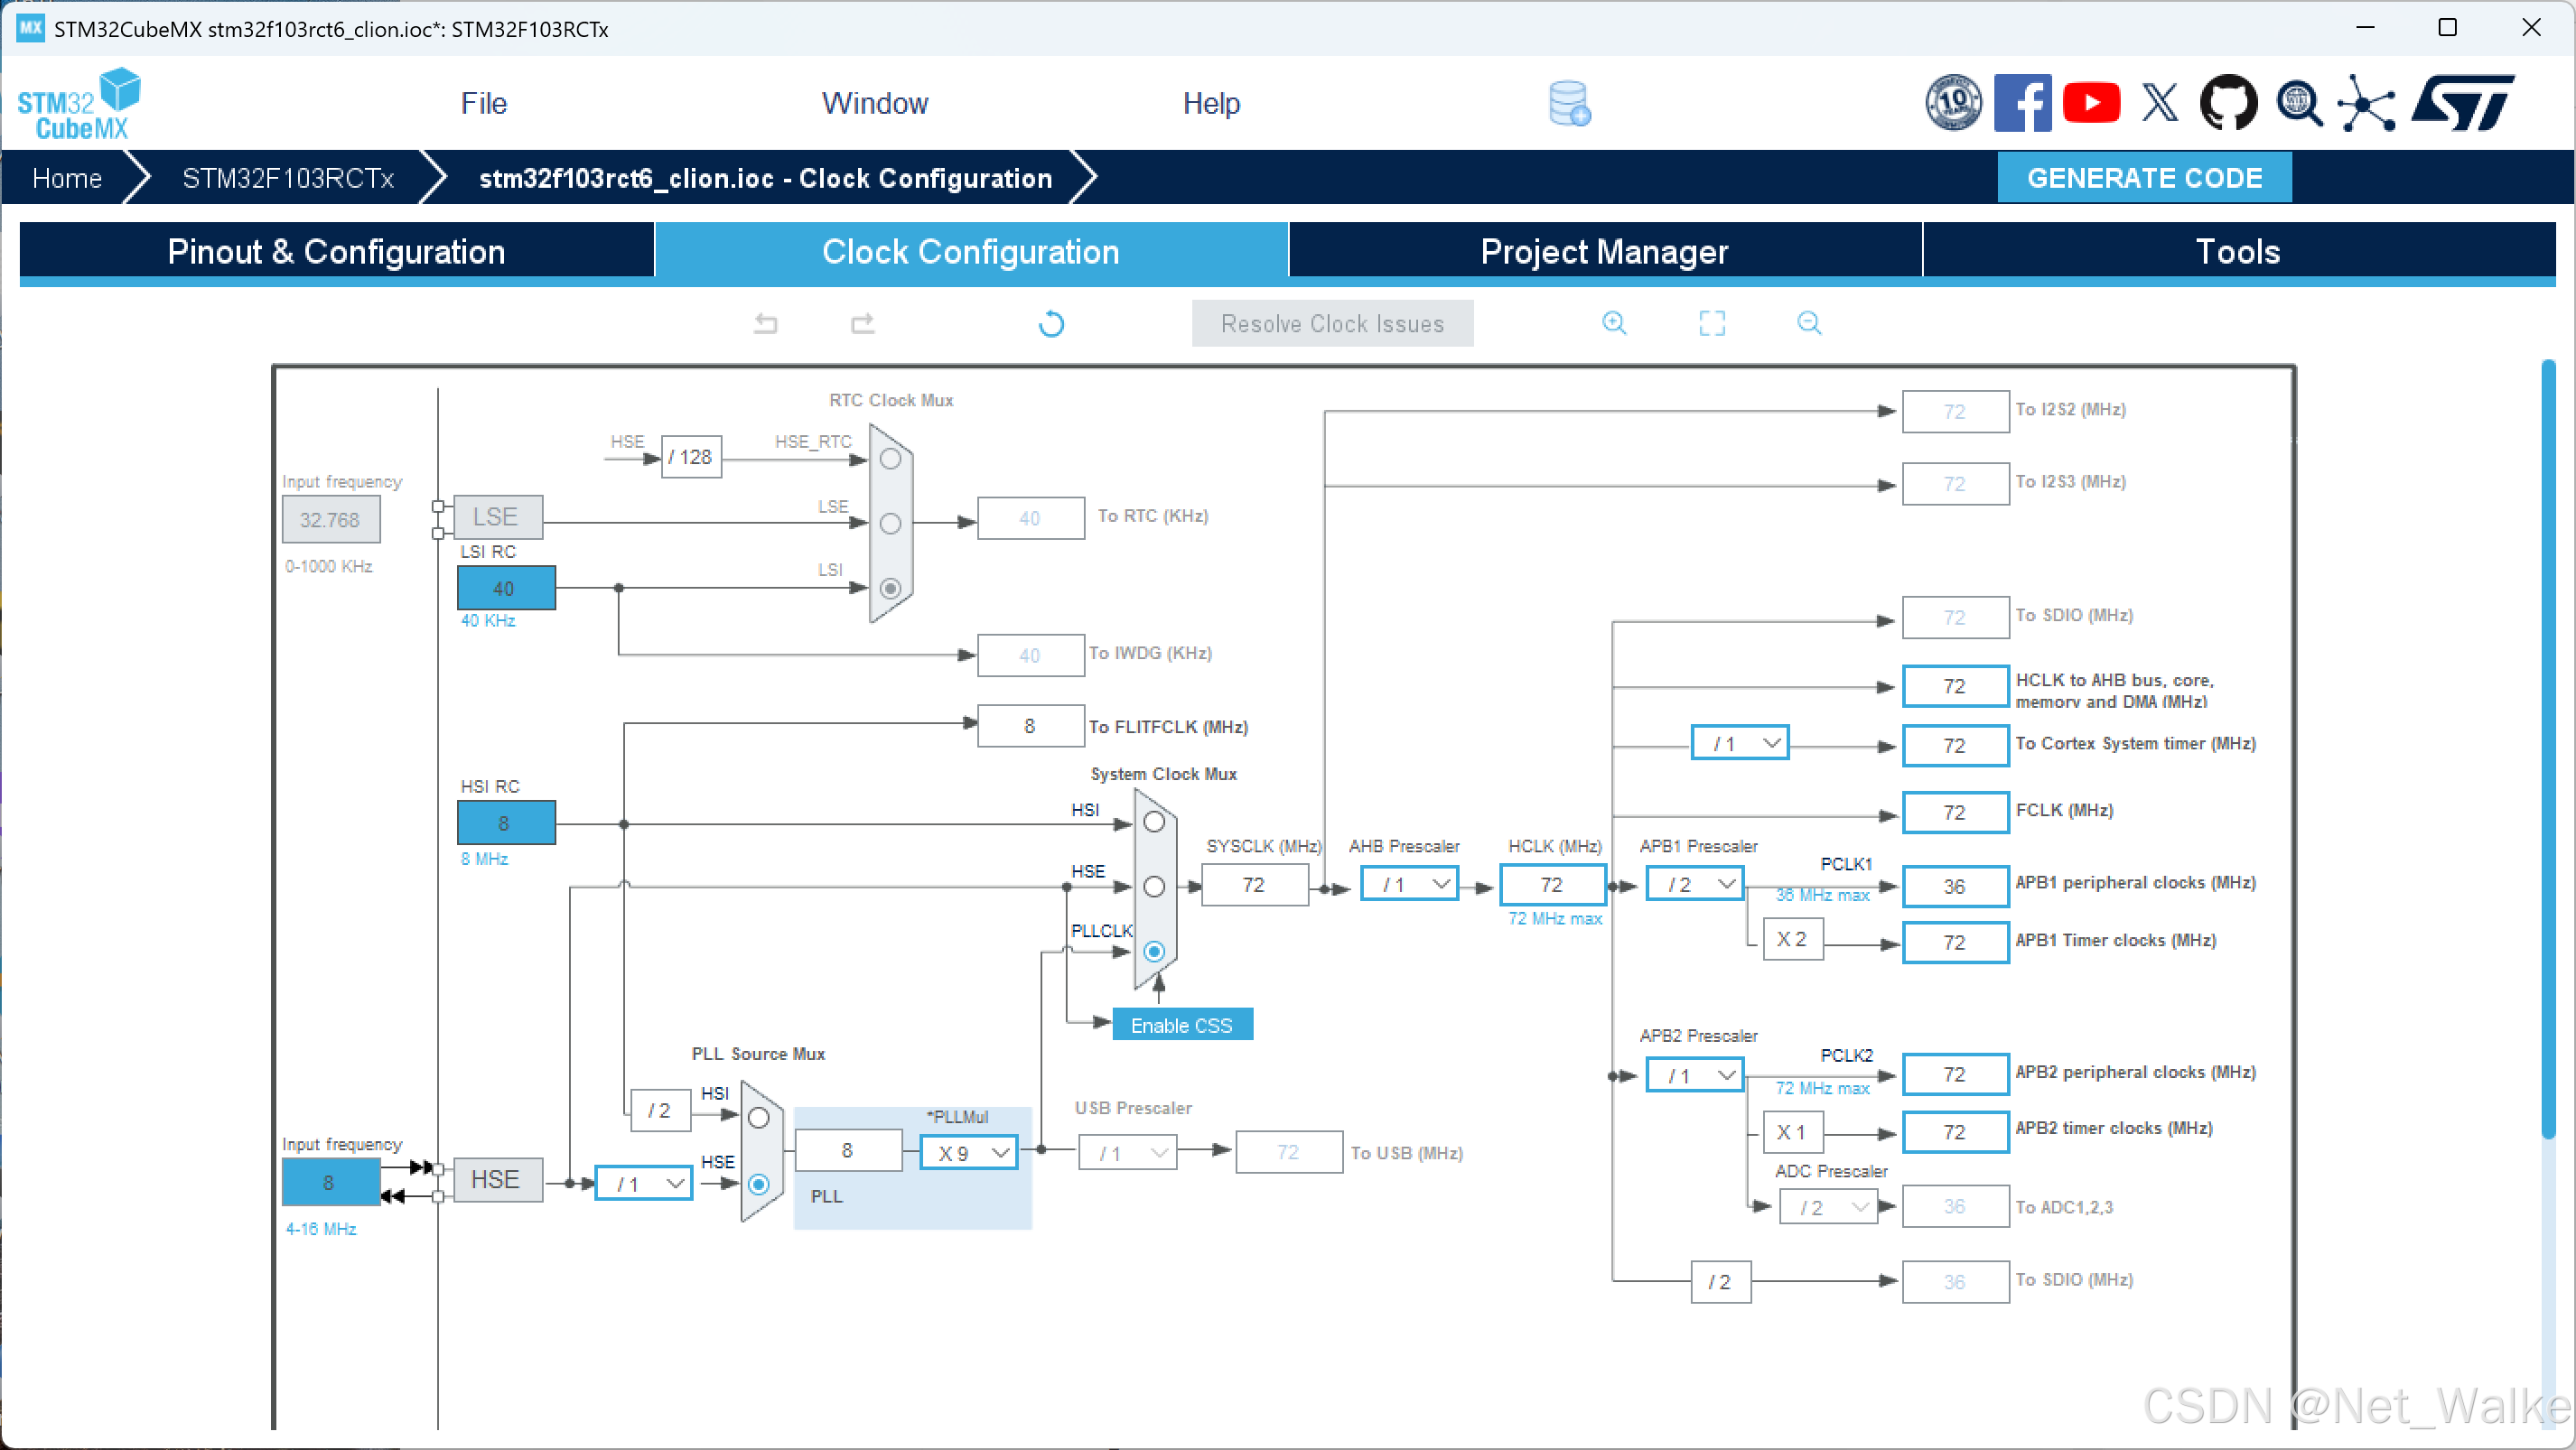Expand the APB1 Prescaler /2 dropdown
Screen dimensions: 2576x1450
click(1695, 885)
